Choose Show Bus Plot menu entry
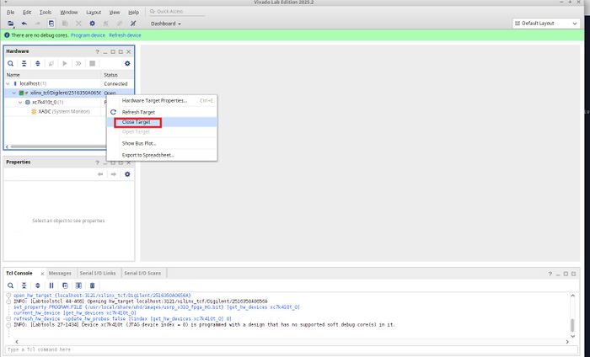 tap(162, 143)
